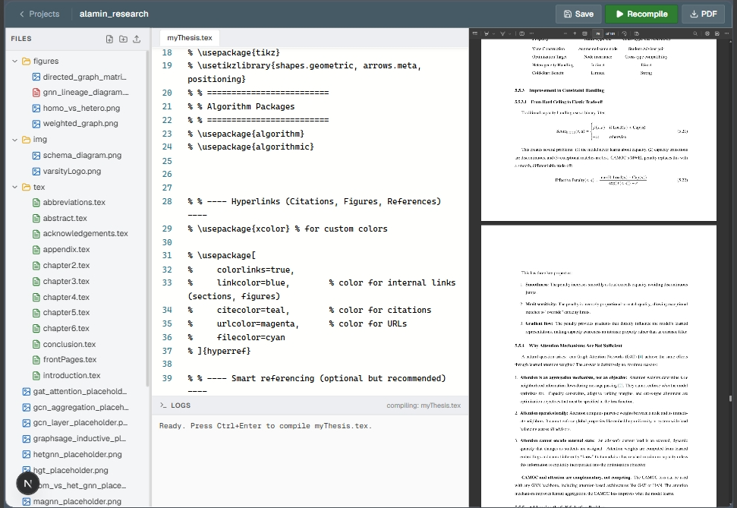Click editor line 37 ]{hyperref}
Viewport: 737px width, 508px height.
(x=219, y=351)
